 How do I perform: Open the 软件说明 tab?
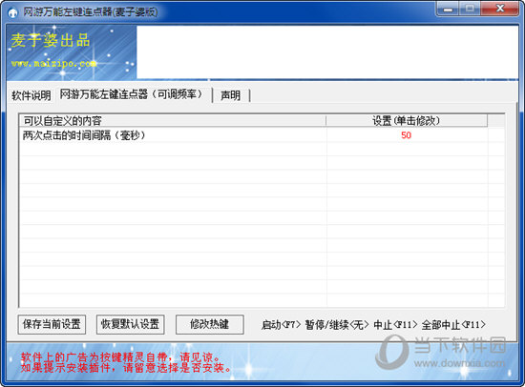(x=31, y=95)
